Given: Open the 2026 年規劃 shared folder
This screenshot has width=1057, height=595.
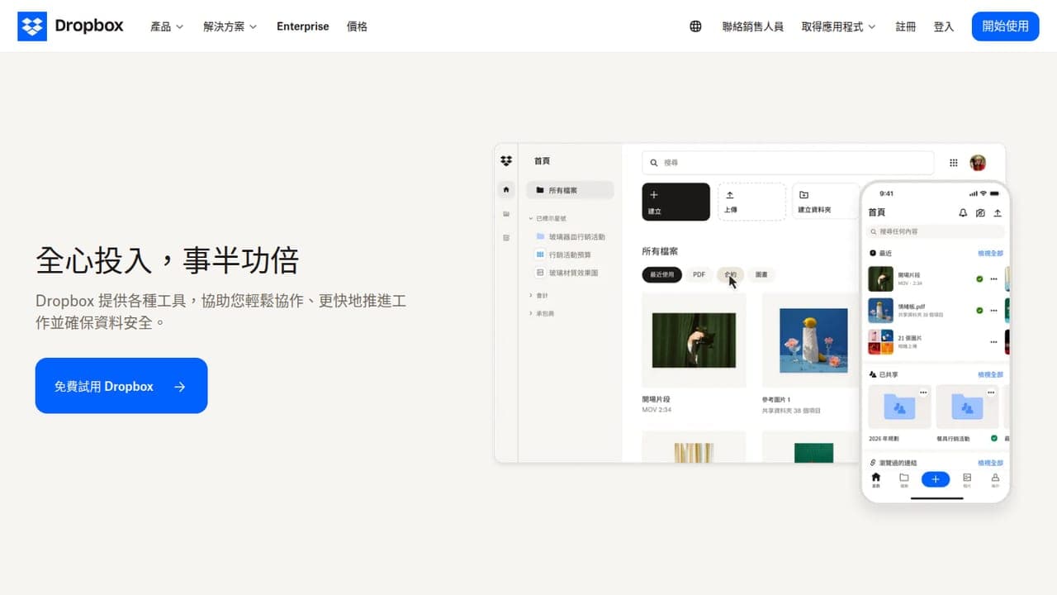Looking at the screenshot, I should pos(899,407).
